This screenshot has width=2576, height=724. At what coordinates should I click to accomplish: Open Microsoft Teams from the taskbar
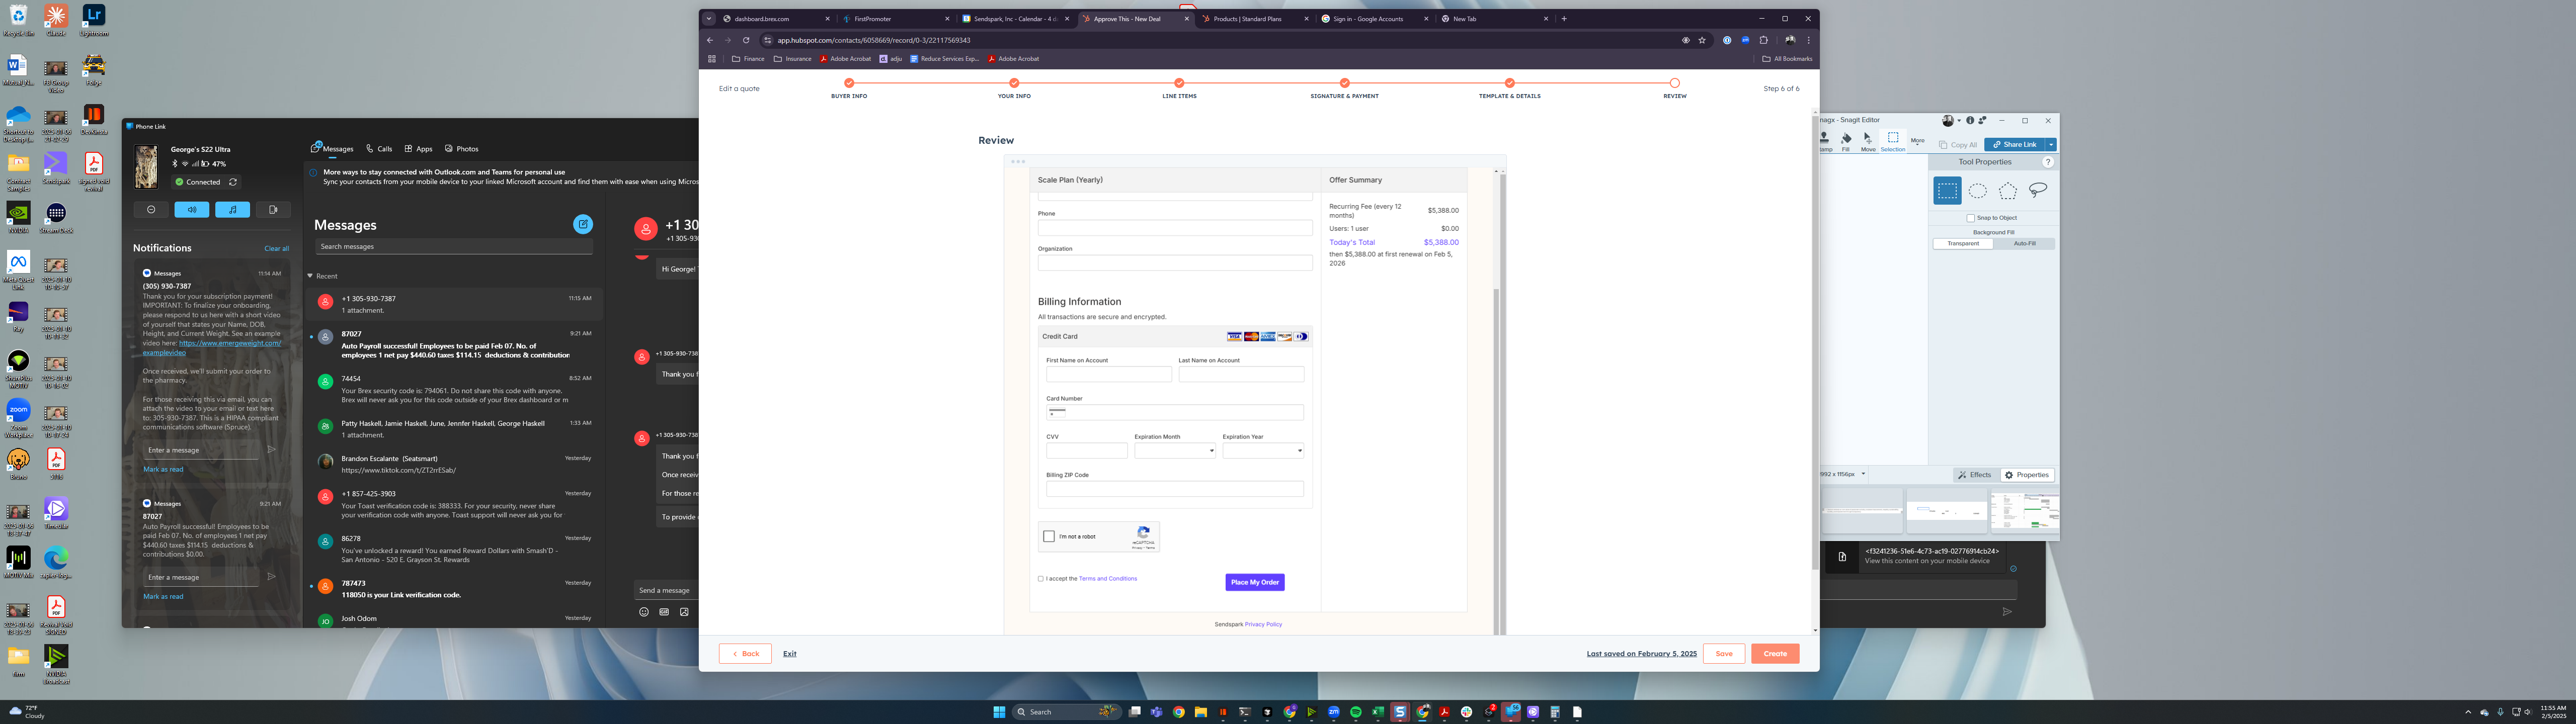1157,712
